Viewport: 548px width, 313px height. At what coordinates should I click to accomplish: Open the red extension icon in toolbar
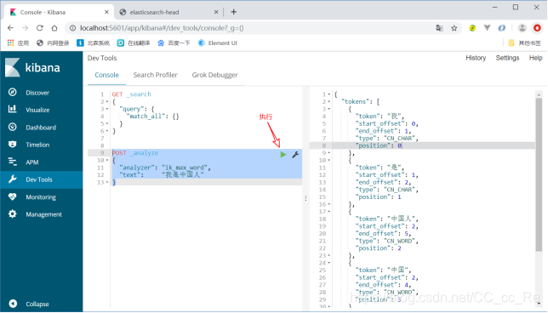[537, 28]
